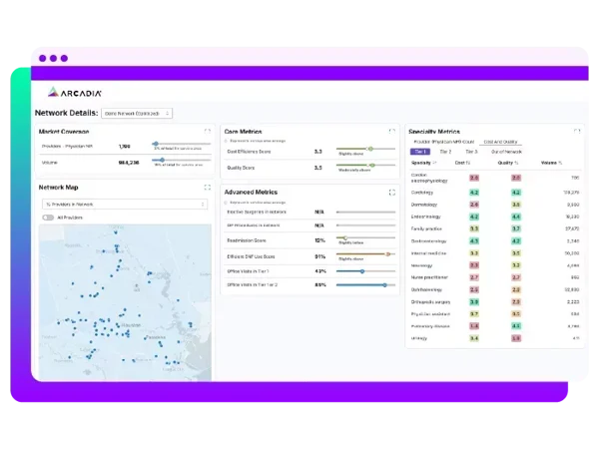The height and width of the screenshot is (449, 599).
Task: Select the Gastroenterology specialty name
Action: 428,241
